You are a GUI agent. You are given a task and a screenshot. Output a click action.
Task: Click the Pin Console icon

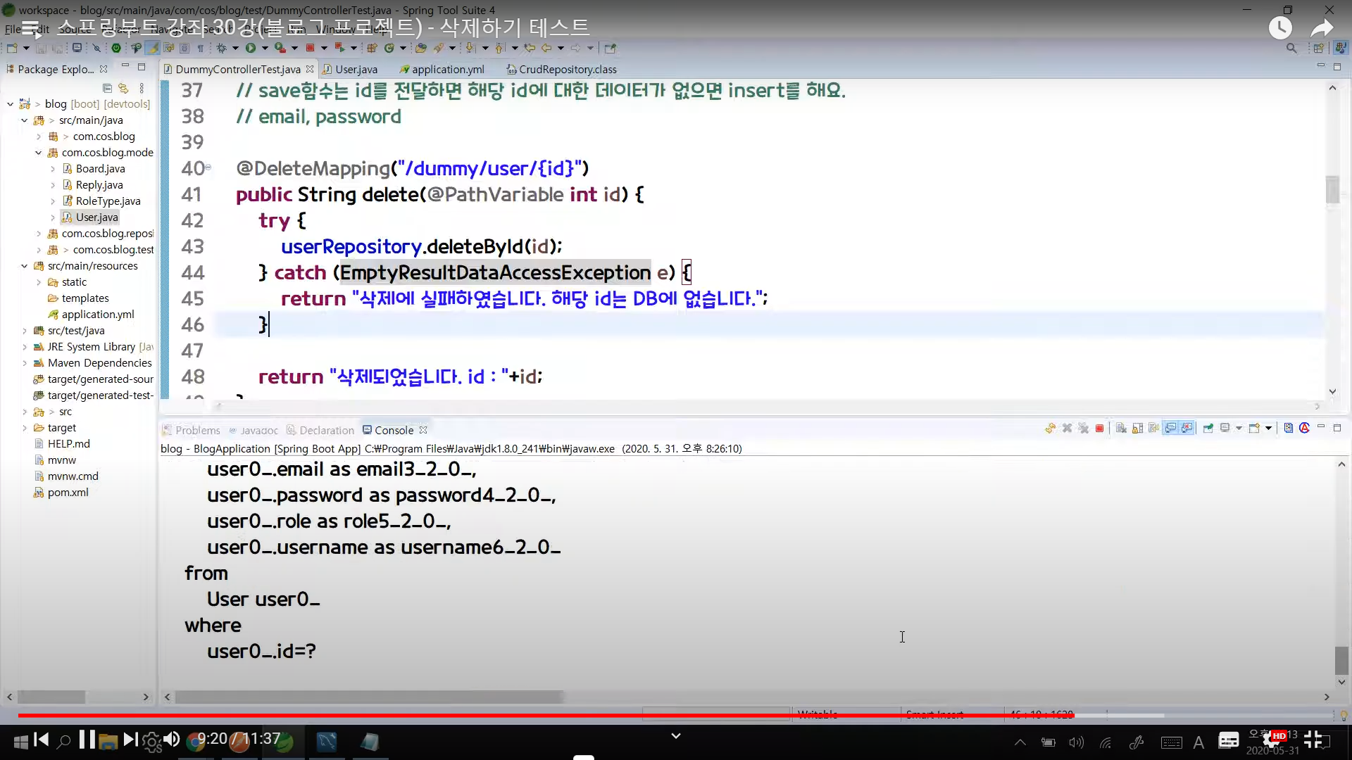pyautogui.click(x=1208, y=429)
